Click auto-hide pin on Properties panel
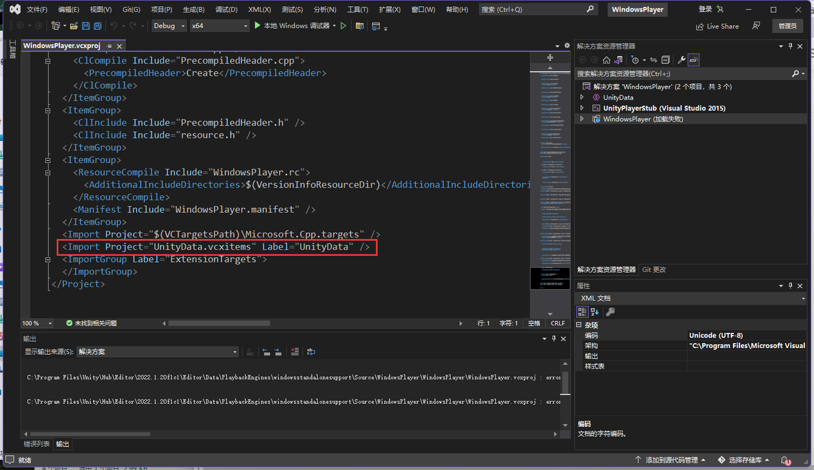Image resolution: width=814 pixels, height=470 pixels. click(791, 286)
